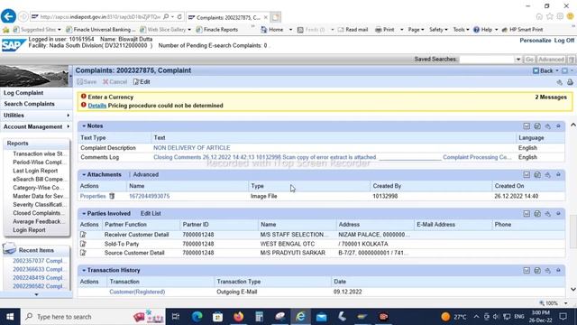Viewport: 577px width, 325px height.
Task: Click the scroll down arrow of content scrollbar
Action: pyautogui.click(x=573, y=290)
